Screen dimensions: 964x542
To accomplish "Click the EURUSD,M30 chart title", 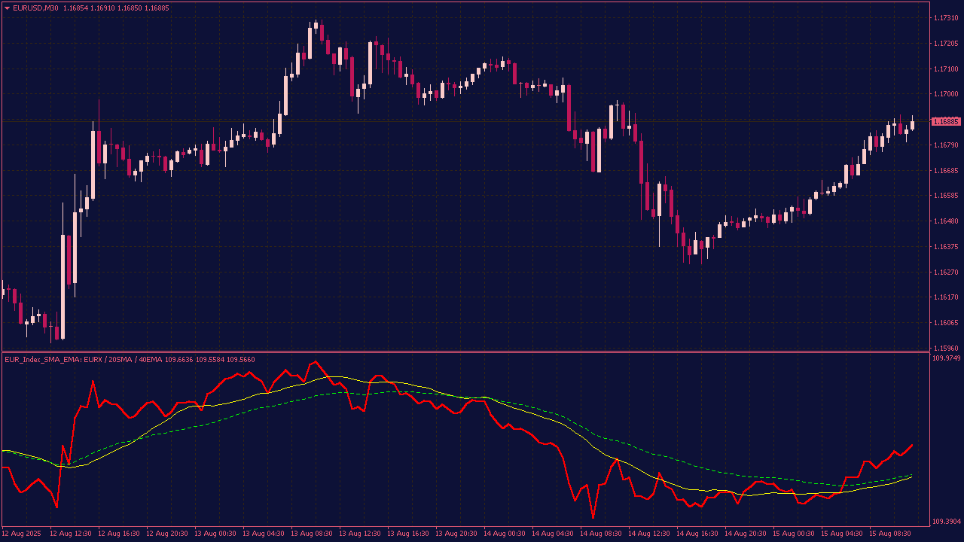I will pyautogui.click(x=35, y=8).
